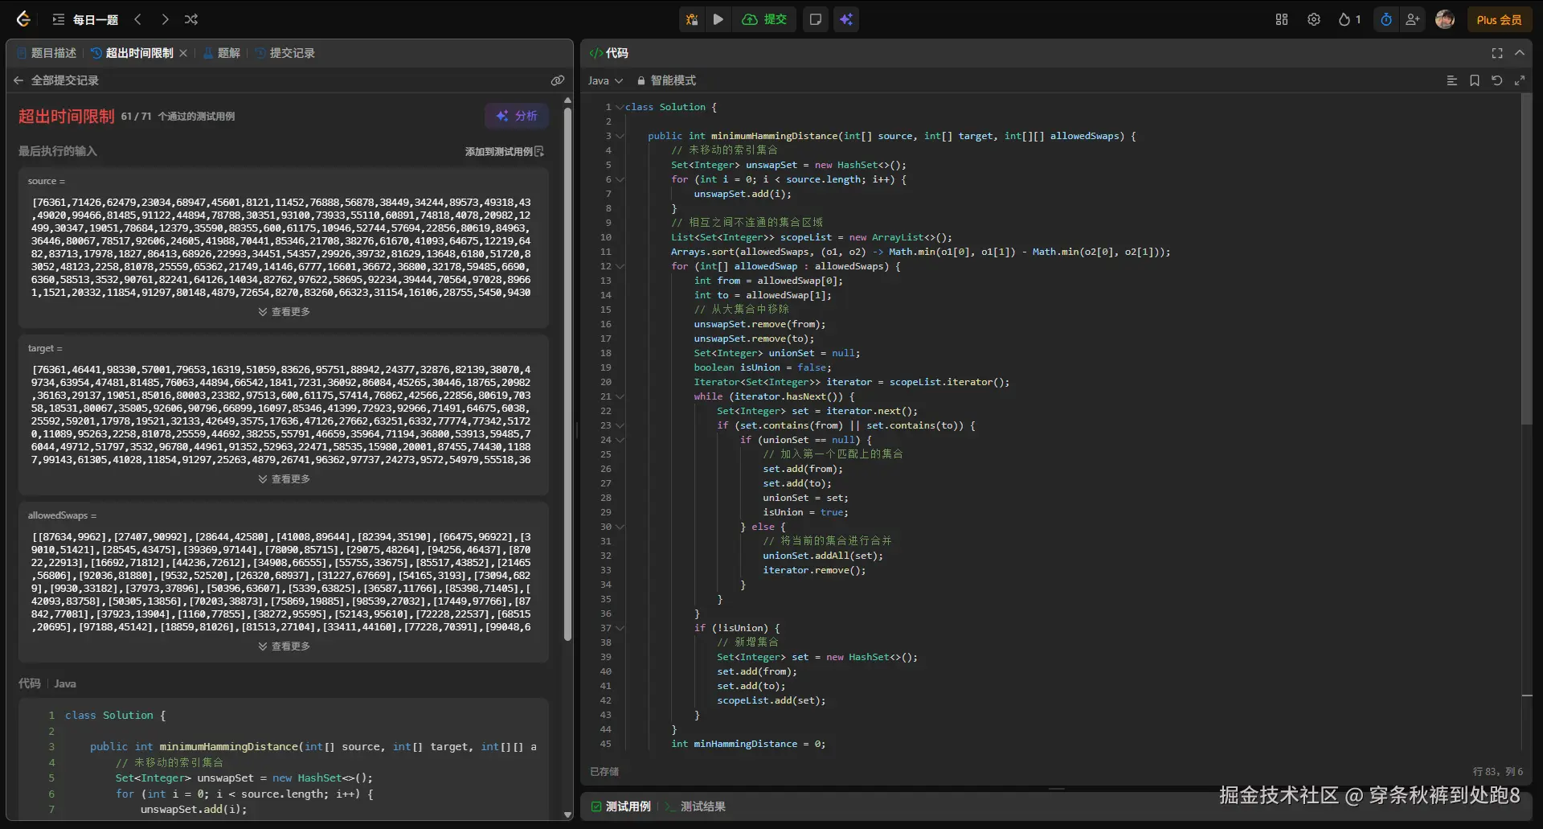
Task: Toggle code fold arrow beside line 12
Action: click(620, 266)
